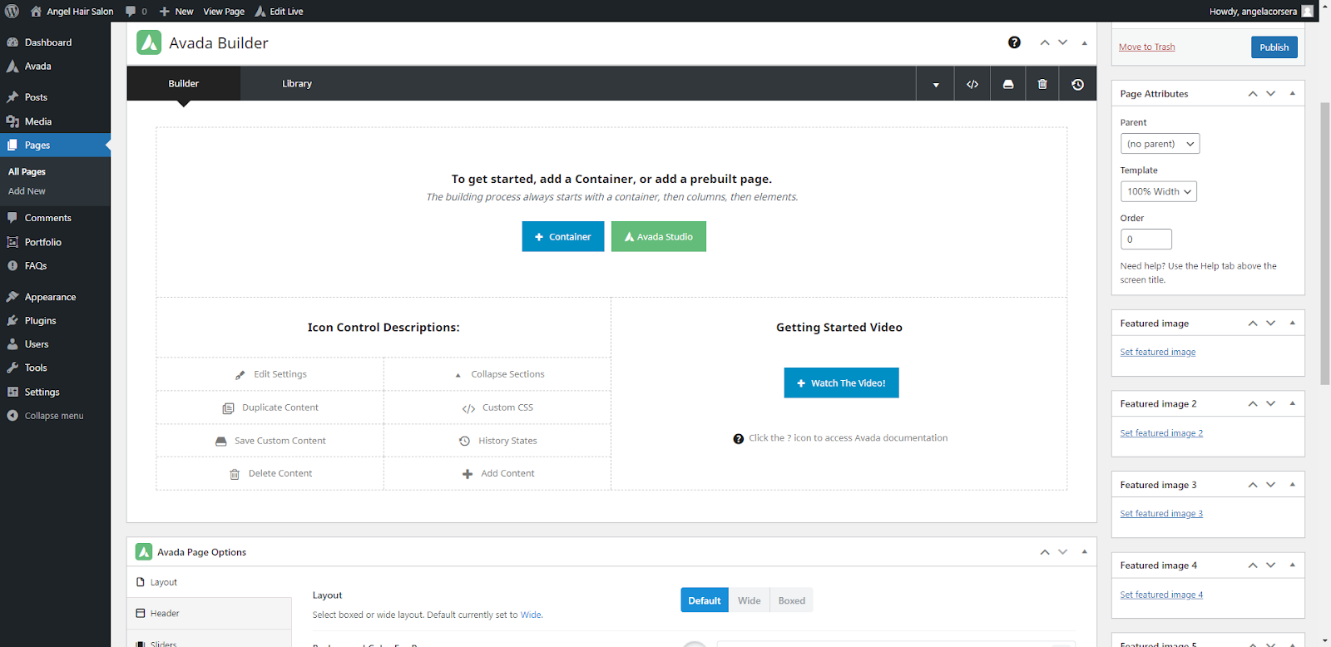Click Watch The Video button

841,383
